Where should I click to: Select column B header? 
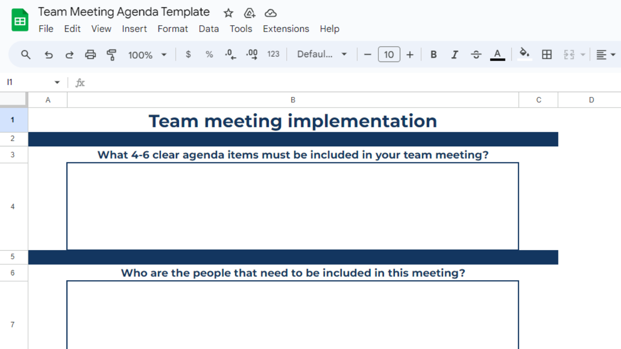click(293, 100)
